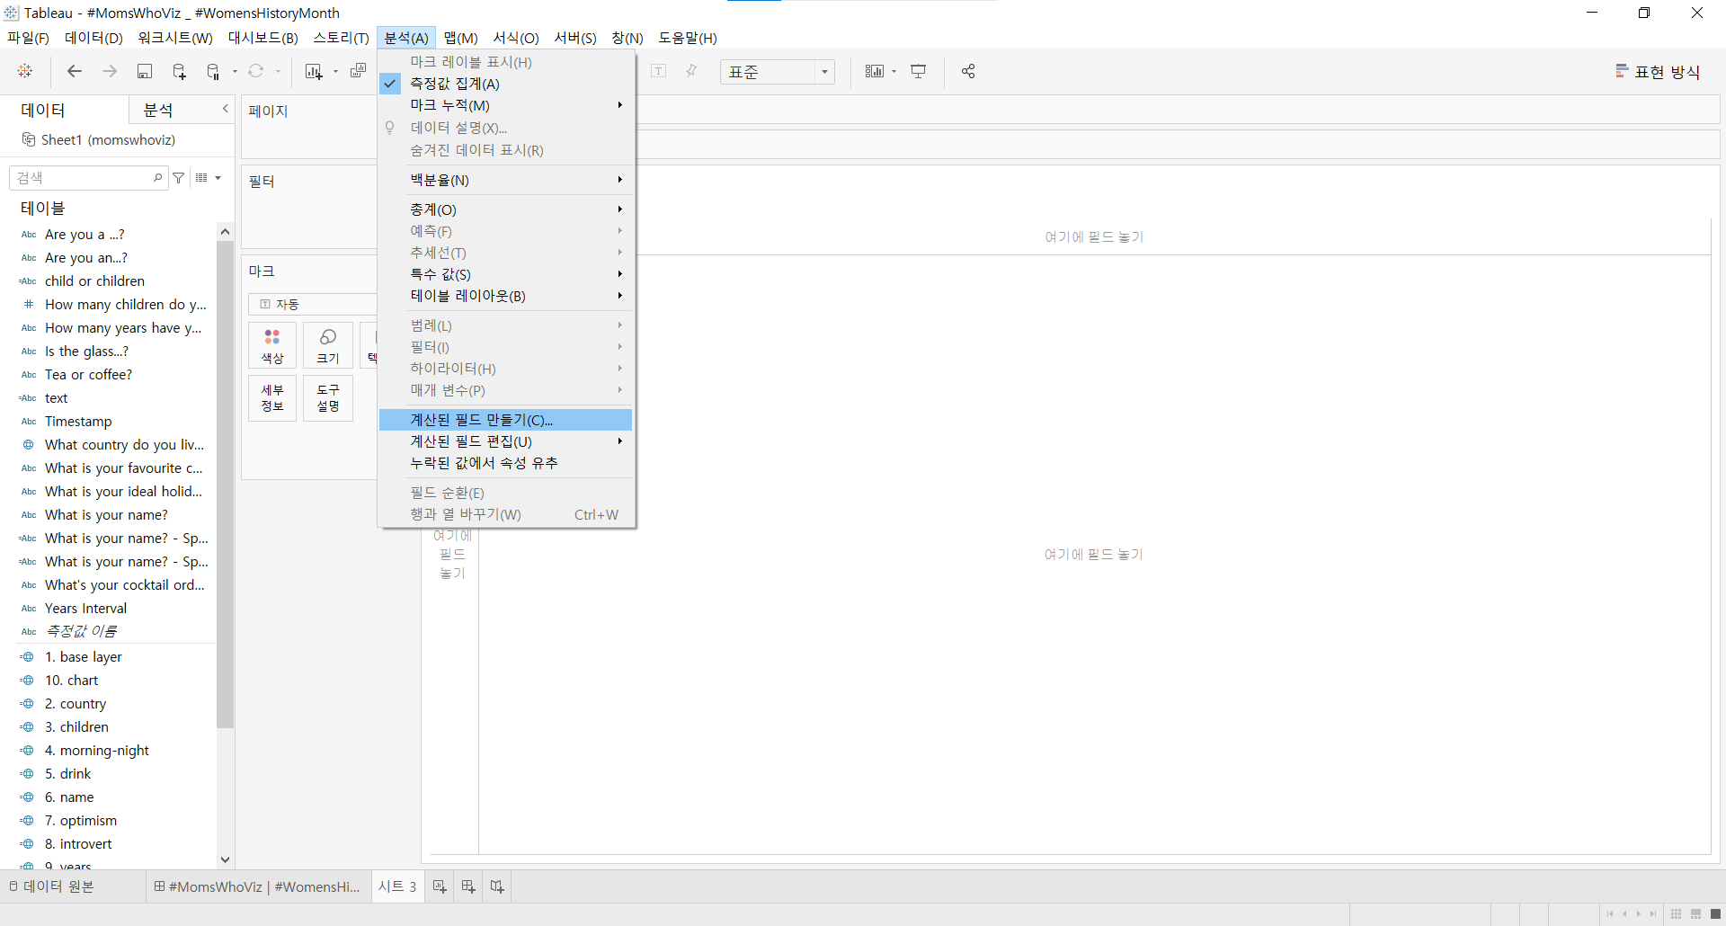Screen dimensions: 1726x926
Task: Open the 파일 menu
Action: (29, 38)
